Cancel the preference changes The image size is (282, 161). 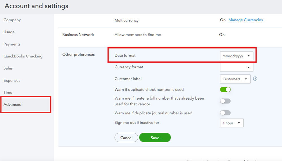126,138
